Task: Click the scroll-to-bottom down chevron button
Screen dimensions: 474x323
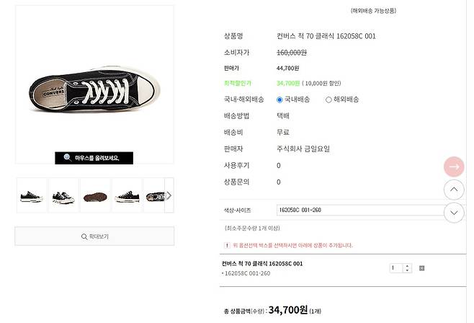Action: (x=454, y=213)
